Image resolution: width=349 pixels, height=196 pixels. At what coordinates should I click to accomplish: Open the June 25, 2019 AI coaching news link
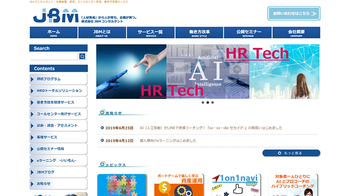tap(211, 128)
